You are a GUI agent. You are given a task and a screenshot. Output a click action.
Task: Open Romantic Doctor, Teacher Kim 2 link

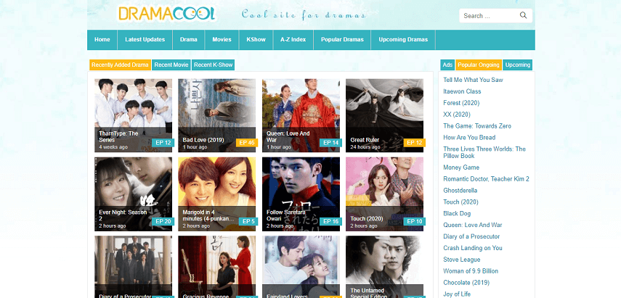click(x=487, y=179)
